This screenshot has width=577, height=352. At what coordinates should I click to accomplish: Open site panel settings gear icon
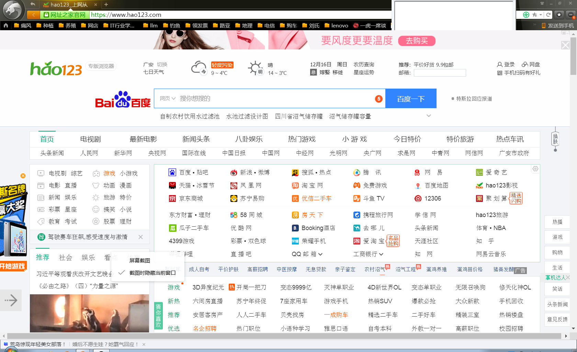(x=535, y=169)
